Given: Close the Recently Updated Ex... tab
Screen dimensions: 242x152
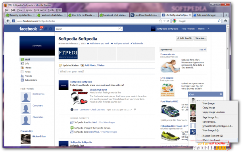Looking at the screenshot, I should point(34,15).
